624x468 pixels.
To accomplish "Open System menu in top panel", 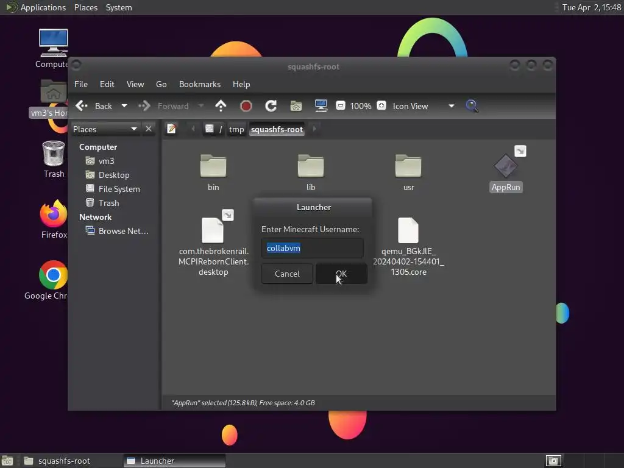I will pyautogui.click(x=119, y=7).
